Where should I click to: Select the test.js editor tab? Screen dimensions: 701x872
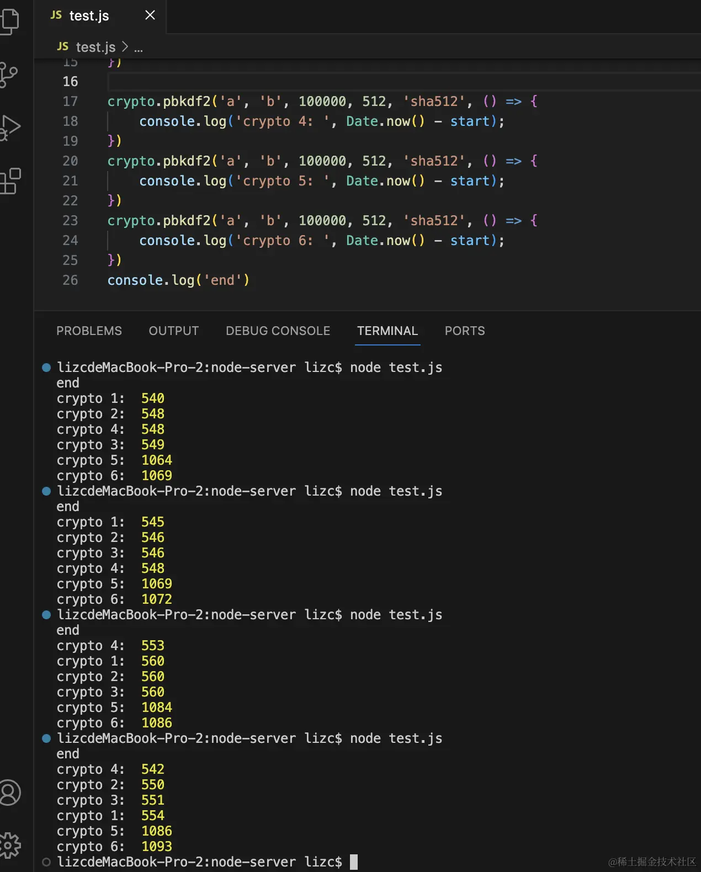100,16
